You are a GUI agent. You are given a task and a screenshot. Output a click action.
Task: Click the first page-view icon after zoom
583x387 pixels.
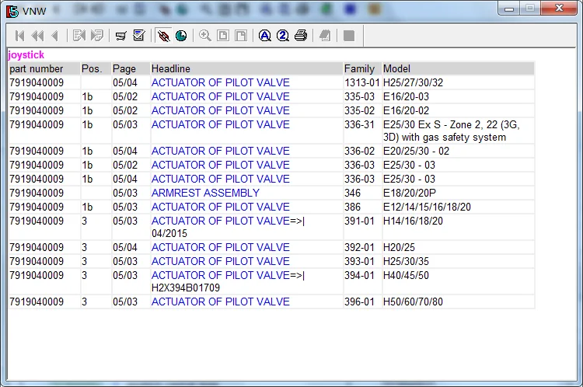[x=223, y=36]
